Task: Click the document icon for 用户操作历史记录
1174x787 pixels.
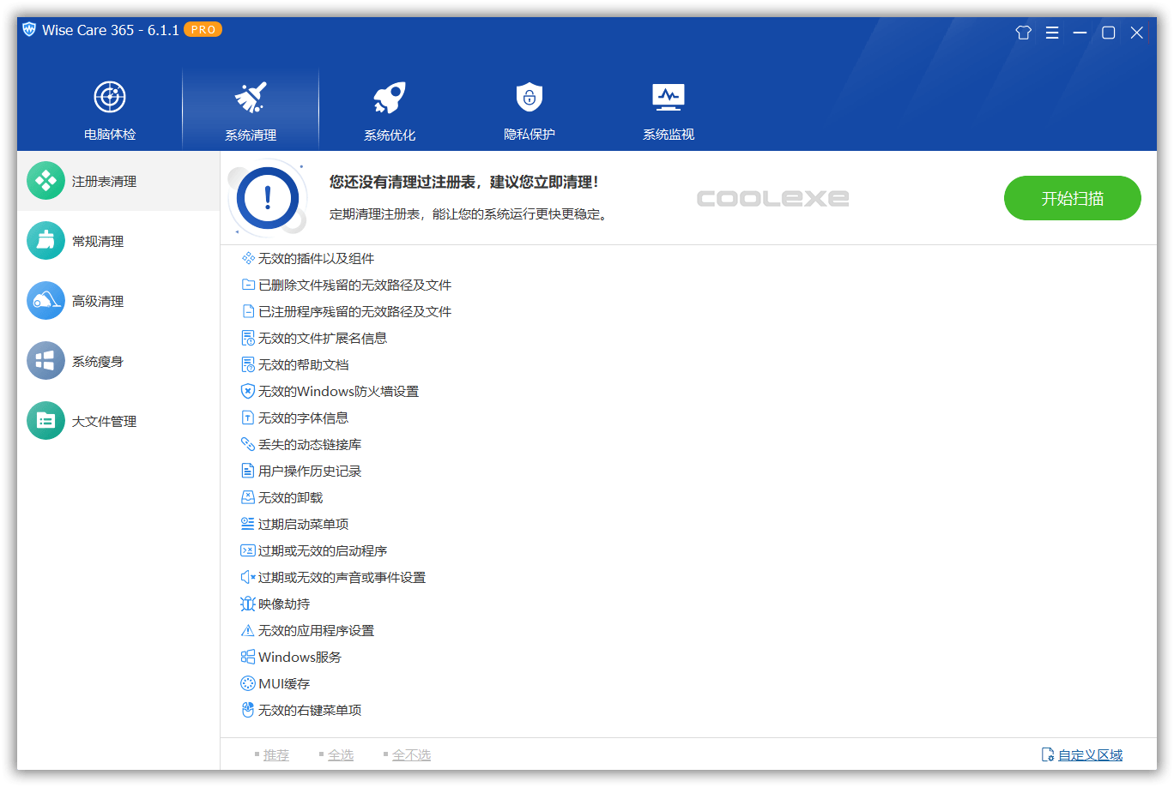Action: [248, 471]
